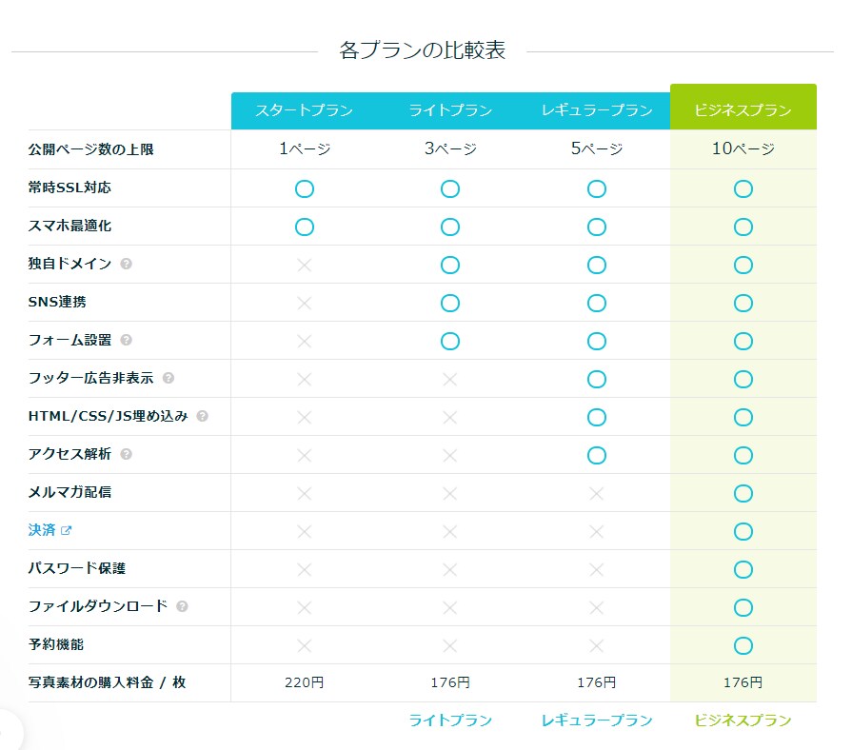852x750 pixels.
Task: Open help icon for フッター広告非表示
Action: (168, 378)
